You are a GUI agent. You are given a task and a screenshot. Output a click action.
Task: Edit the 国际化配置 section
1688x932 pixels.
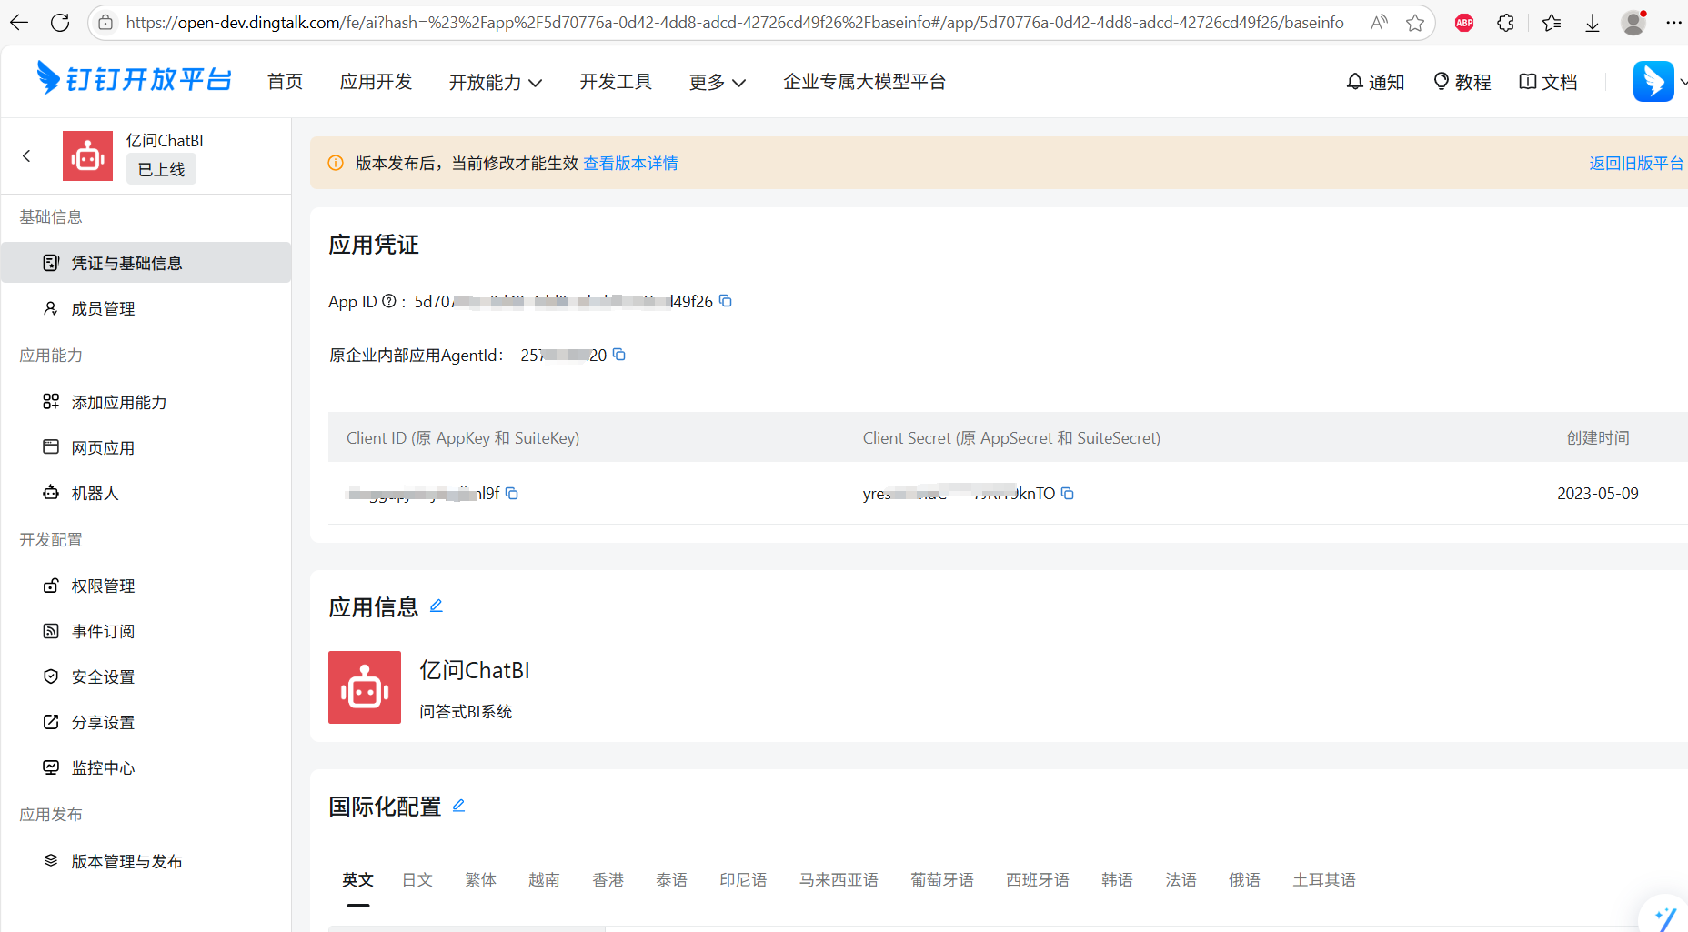pyautogui.click(x=458, y=806)
